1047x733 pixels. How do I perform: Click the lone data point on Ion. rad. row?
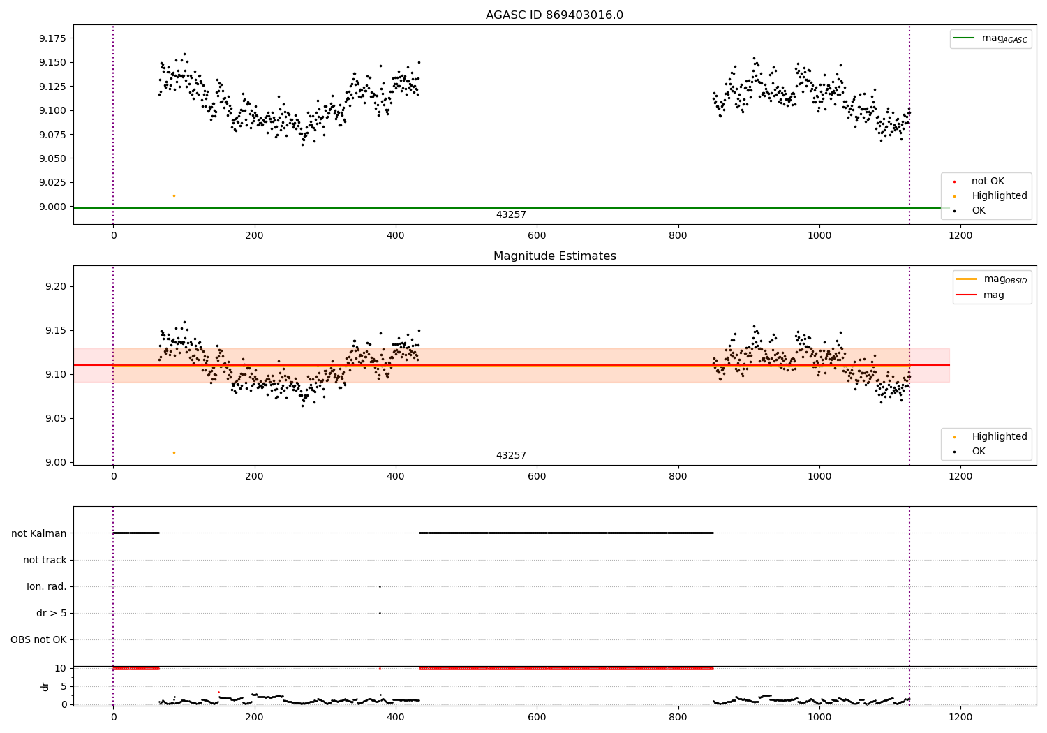coord(380,586)
